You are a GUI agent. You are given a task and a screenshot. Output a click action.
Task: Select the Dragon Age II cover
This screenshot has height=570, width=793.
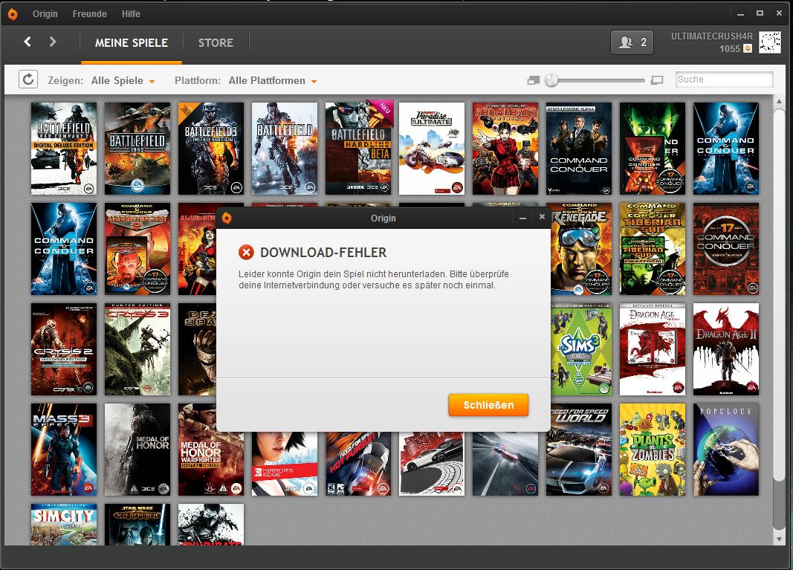point(726,349)
